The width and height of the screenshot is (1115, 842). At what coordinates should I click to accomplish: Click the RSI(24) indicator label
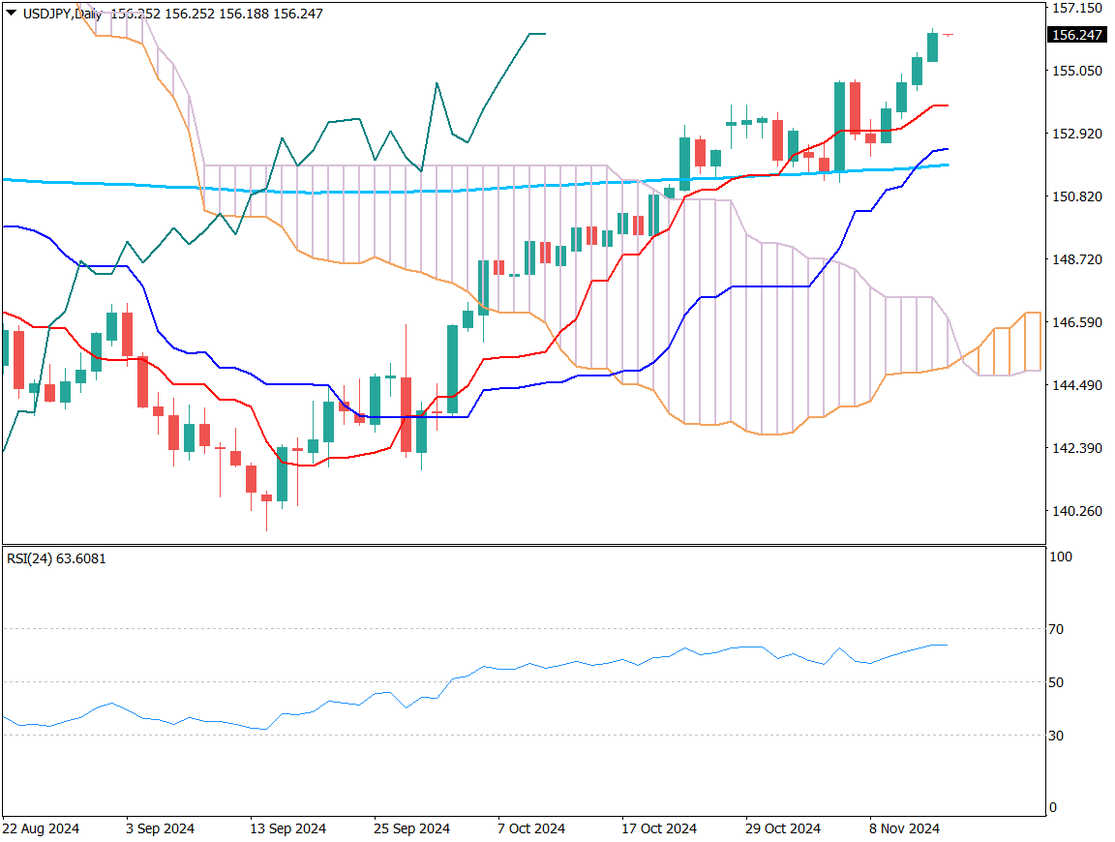coord(56,558)
